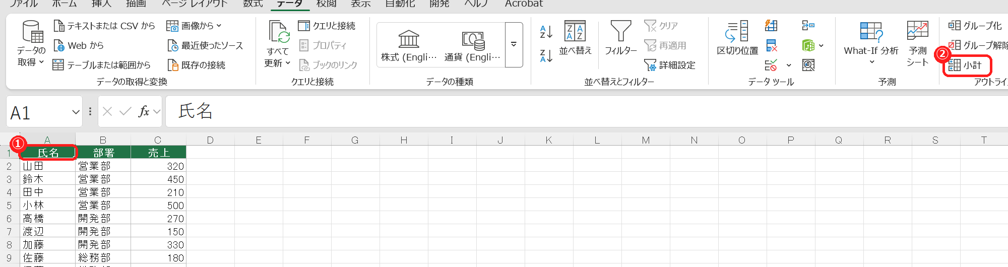This screenshot has height=267, width=1008.
Task: Expand the すべて更新 dropdown arrow
Action: point(288,63)
